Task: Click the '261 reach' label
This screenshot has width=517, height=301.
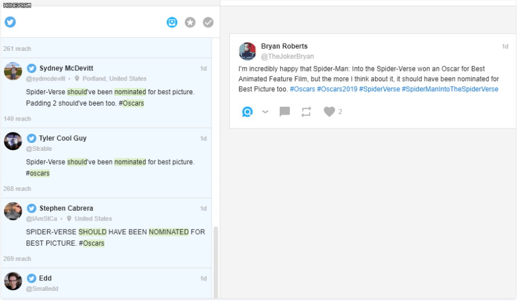Action: (17, 49)
